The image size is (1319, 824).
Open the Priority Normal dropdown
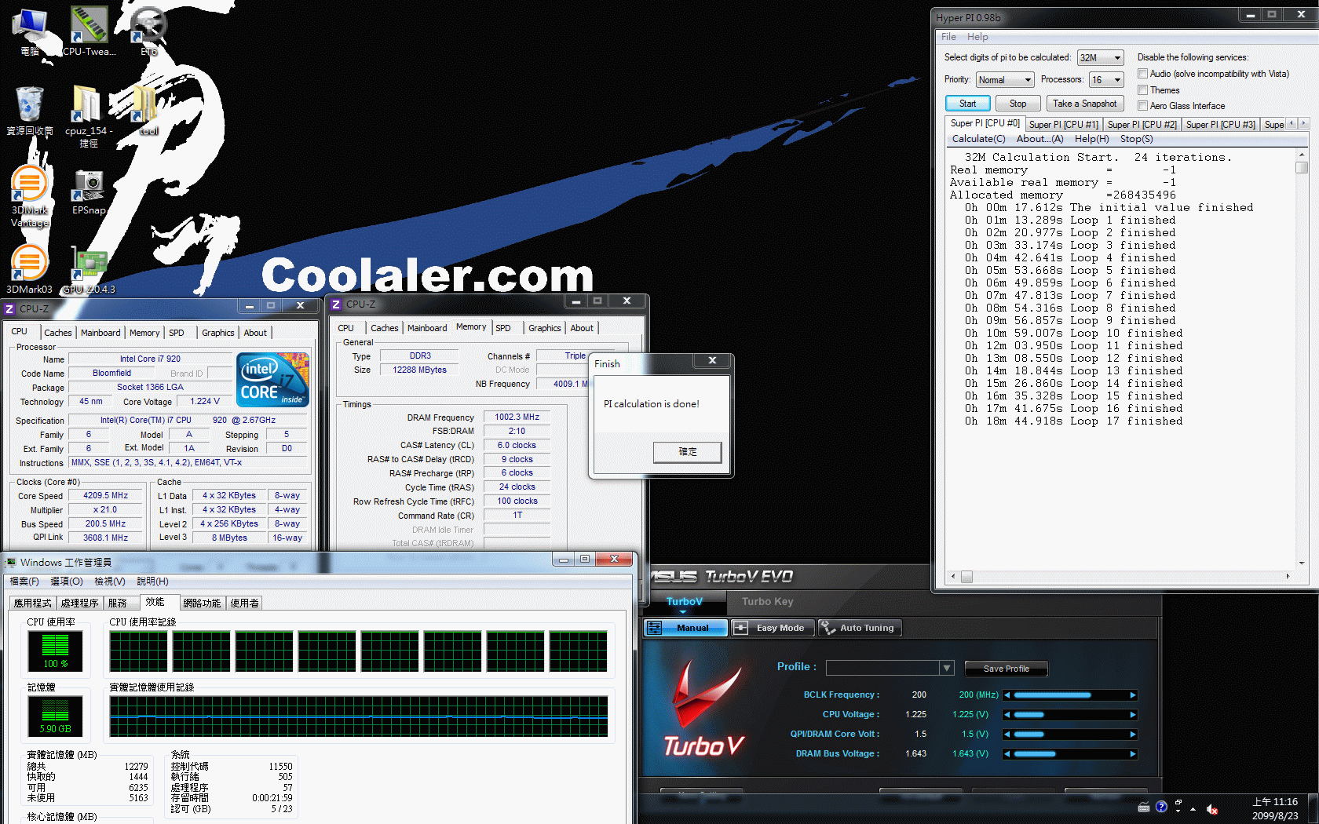click(1005, 80)
